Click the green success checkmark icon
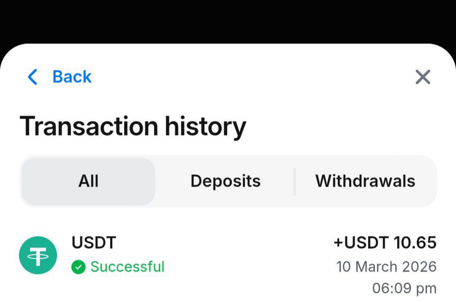This screenshot has width=456, height=302. click(x=78, y=267)
